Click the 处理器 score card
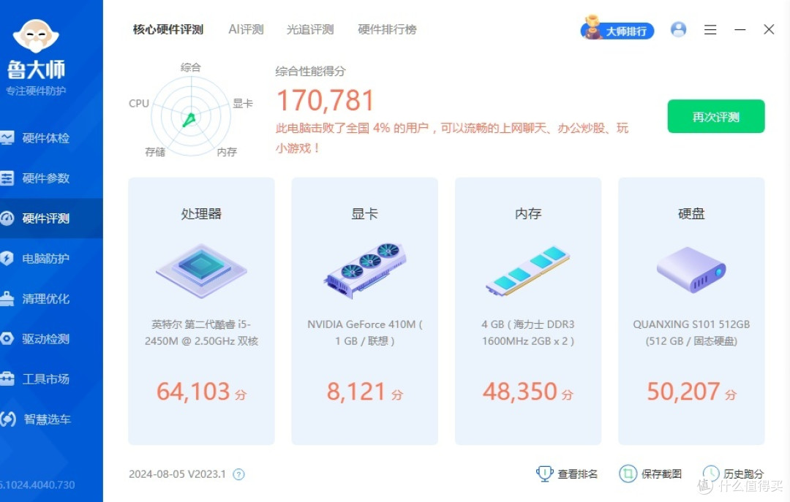790x502 pixels. click(201, 311)
